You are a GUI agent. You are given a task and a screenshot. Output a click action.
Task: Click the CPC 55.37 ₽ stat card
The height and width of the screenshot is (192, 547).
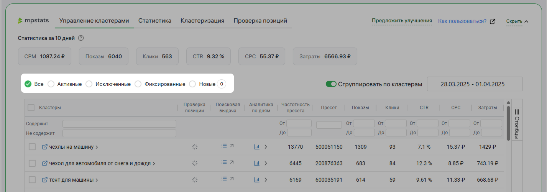pos(262,56)
